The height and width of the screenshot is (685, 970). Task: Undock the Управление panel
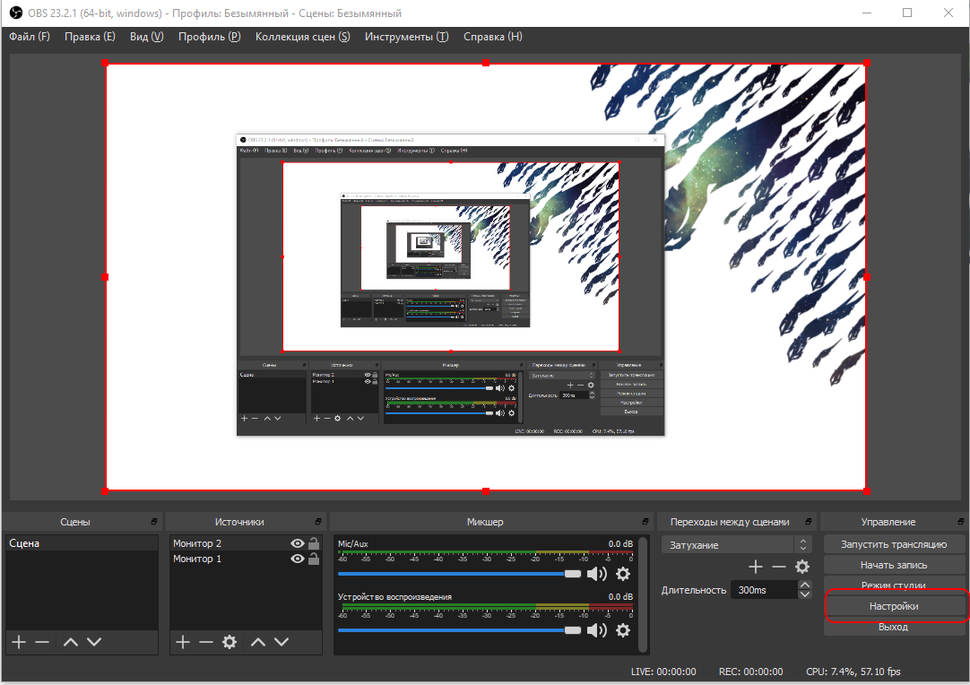tap(961, 522)
